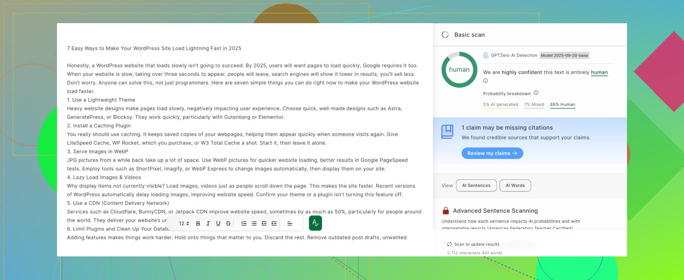The width and height of the screenshot is (684, 280).
Task: Insert a numbered list
Action: click(244, 223)
